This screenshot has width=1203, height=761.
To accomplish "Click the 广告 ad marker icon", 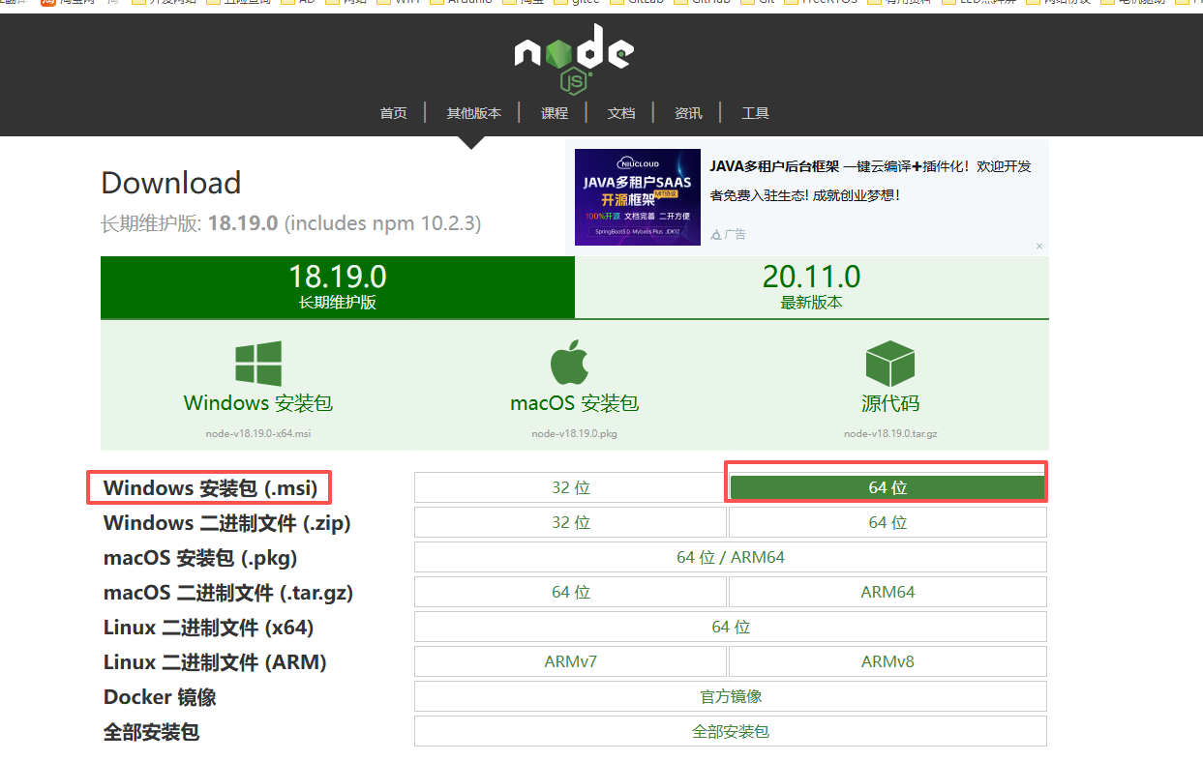I will pyautogui.click(x=716, y=235).
